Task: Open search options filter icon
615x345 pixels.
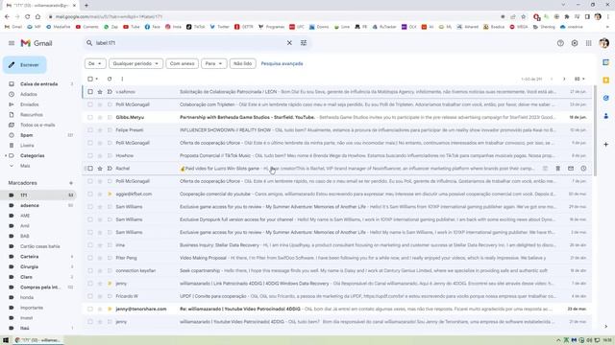Action: click(304, 43)
